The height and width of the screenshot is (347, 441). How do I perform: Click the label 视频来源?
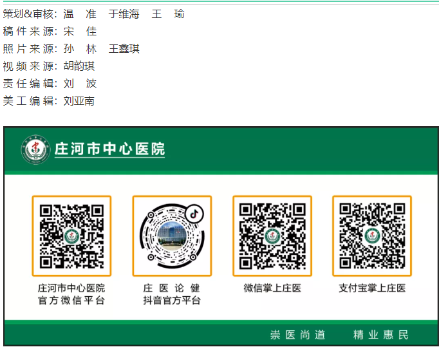30,66
